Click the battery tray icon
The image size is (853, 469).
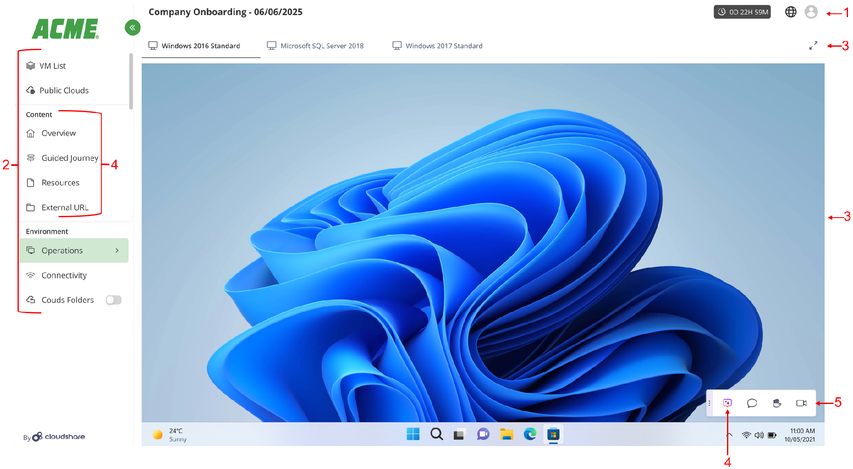pyautogui.click(x=772, y=435)
